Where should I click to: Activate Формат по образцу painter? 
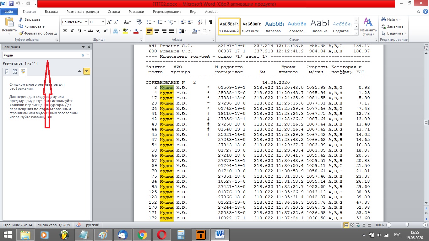point(38,33)
